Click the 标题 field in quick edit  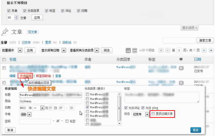coord(51,95)
